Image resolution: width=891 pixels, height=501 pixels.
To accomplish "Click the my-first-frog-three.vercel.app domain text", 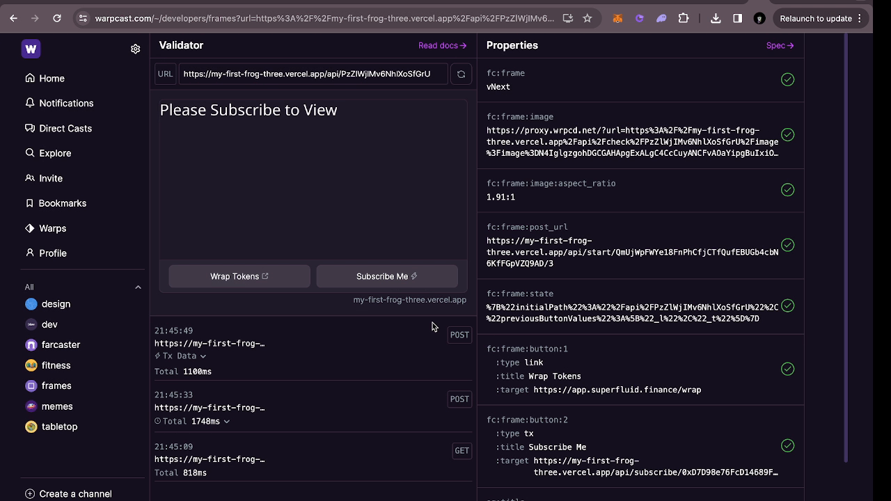I will [x=409, y=300].
